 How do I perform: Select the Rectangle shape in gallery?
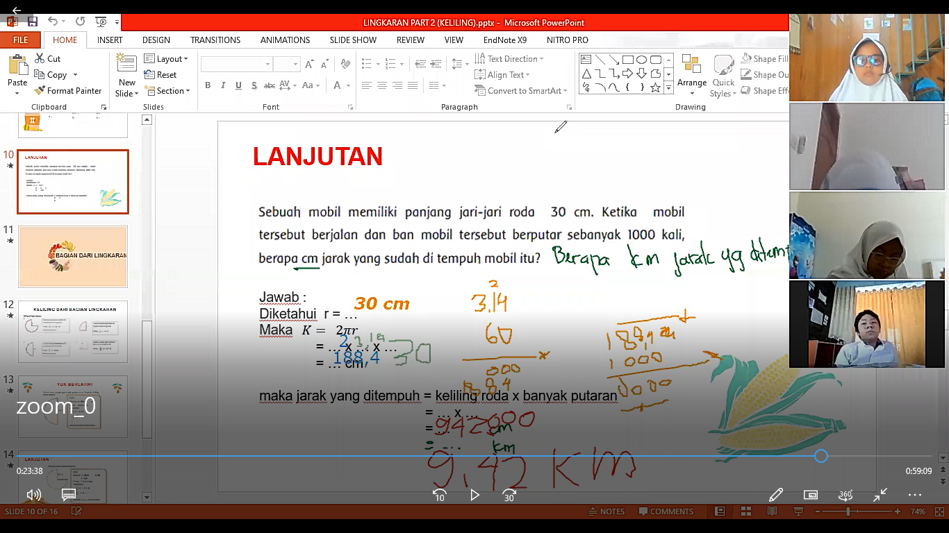click(628, 60)
